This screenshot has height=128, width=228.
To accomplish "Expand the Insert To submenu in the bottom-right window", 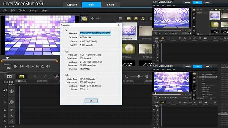I will click(208, 77).
